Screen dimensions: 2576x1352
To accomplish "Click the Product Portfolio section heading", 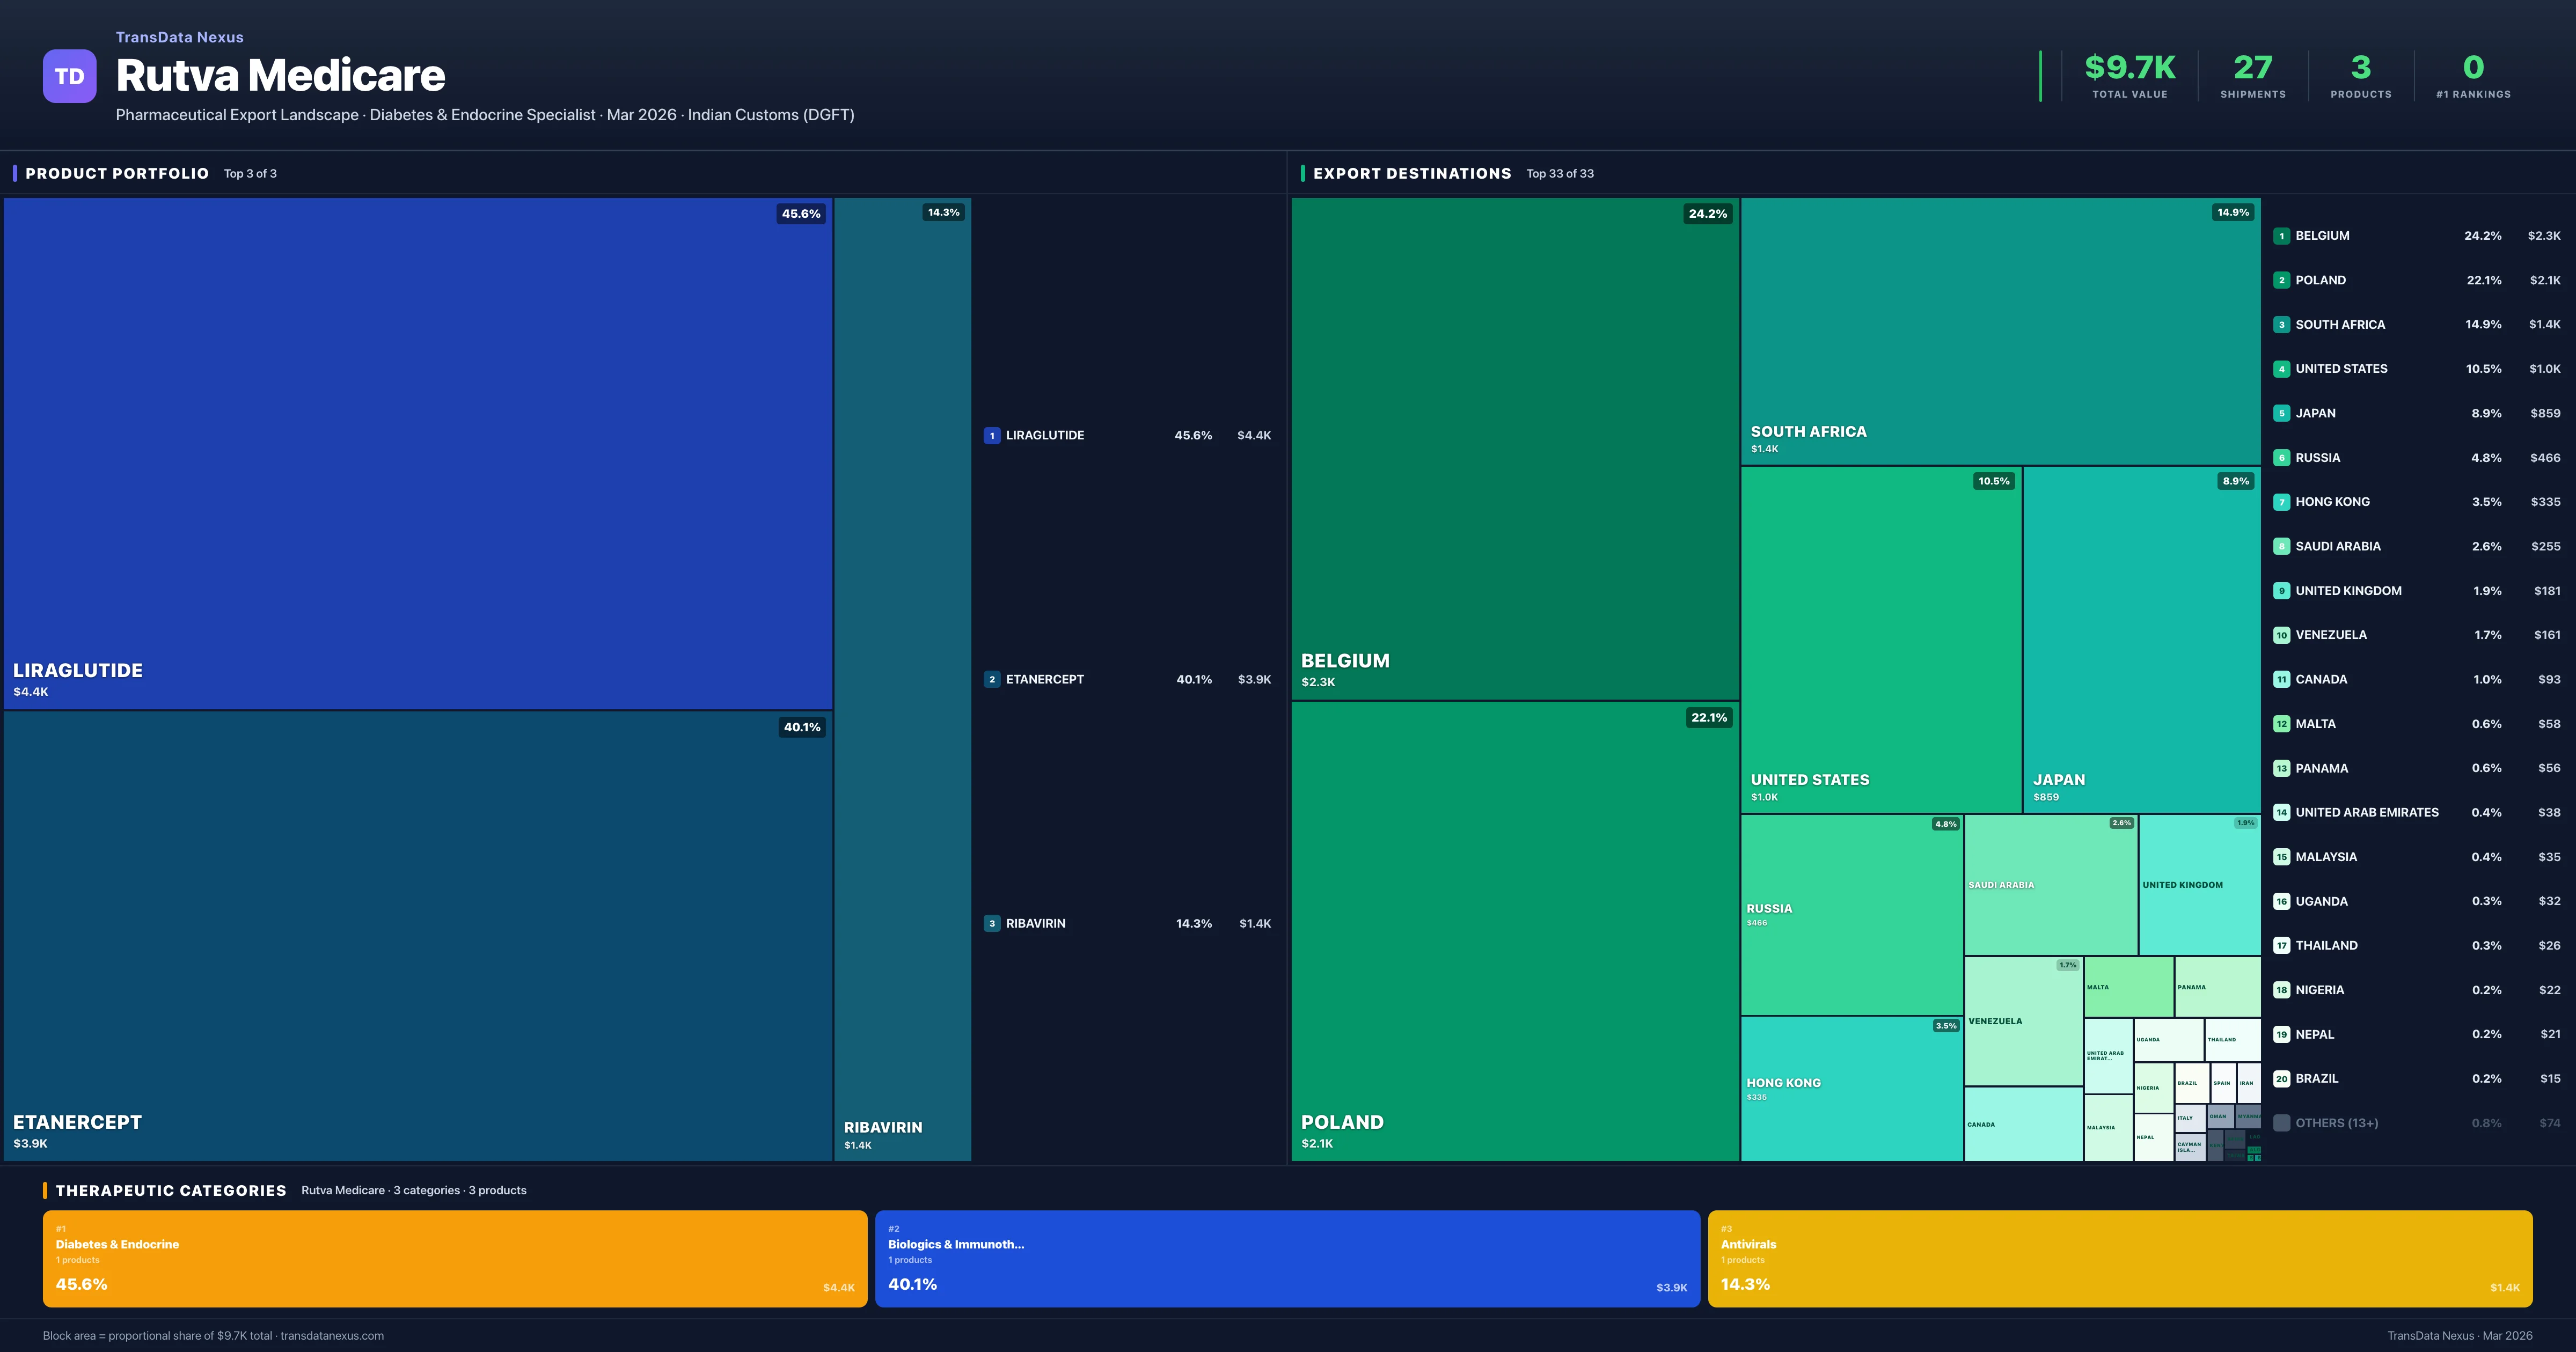I will coord(117,173).
